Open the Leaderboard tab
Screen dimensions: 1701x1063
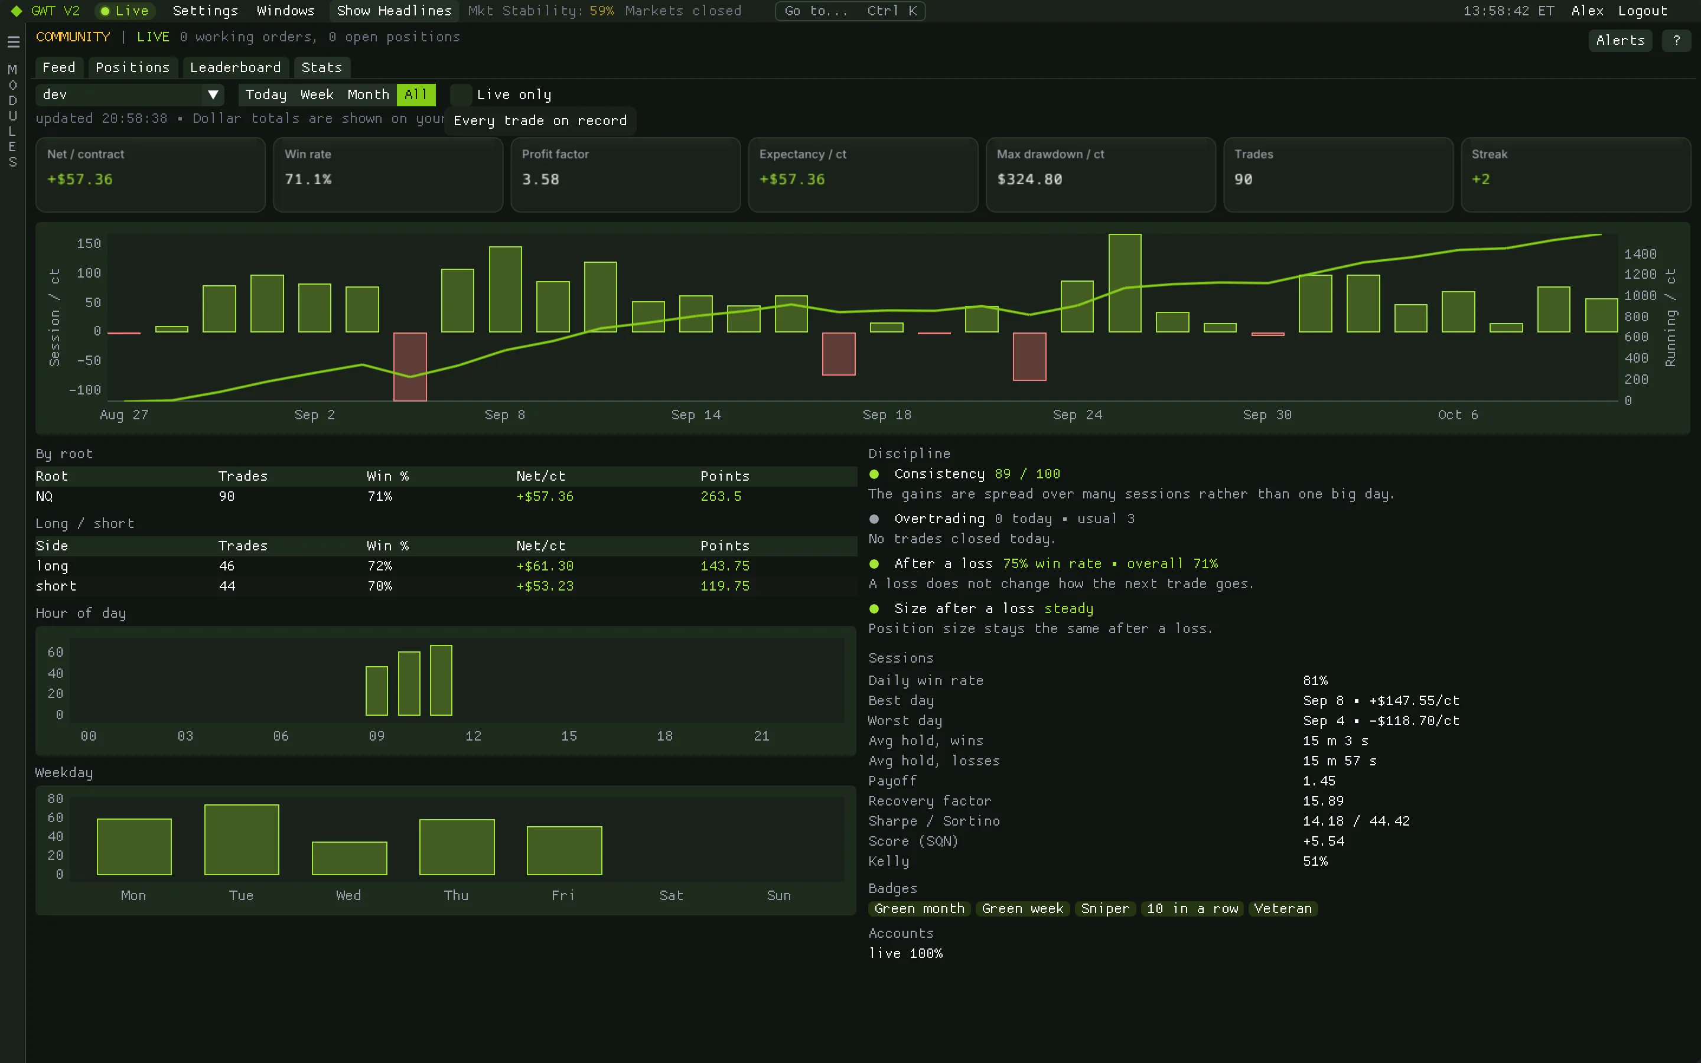[x=234, y=67]
